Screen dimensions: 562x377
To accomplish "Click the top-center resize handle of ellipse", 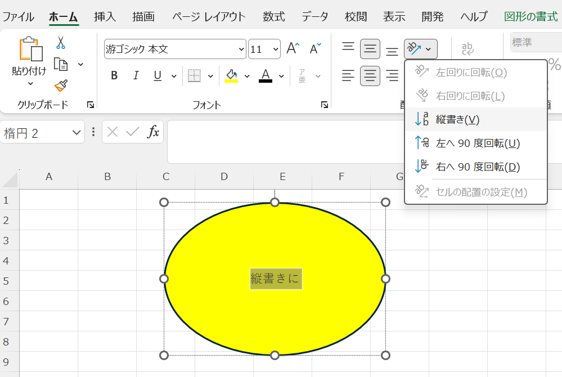I will [275, 202].
